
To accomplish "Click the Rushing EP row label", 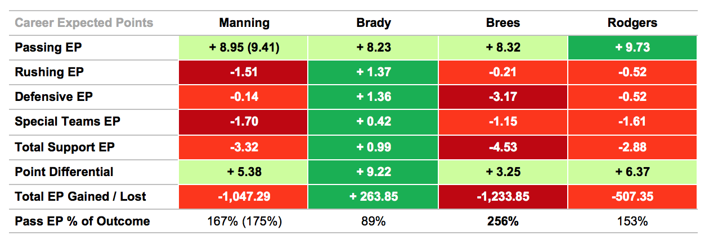I will coord(50,72).
